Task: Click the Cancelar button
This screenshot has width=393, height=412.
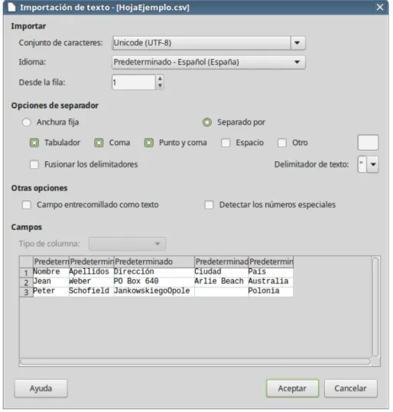Action: coord(351,388)
